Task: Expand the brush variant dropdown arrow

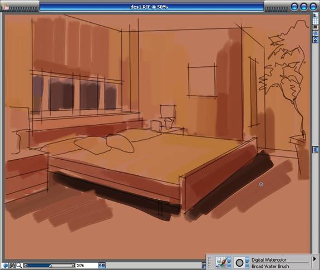Action: click(x=247, y=263)
